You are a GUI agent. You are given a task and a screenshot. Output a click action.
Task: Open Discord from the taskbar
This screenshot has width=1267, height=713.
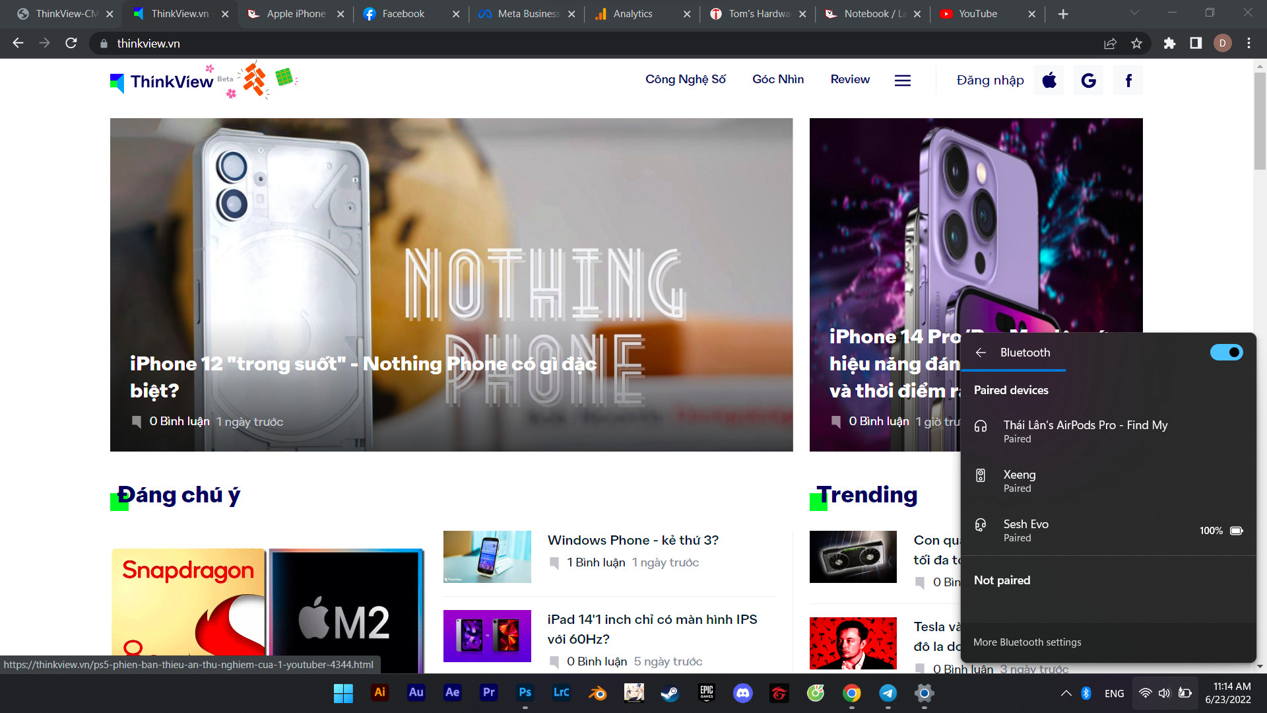pos(743,693)
